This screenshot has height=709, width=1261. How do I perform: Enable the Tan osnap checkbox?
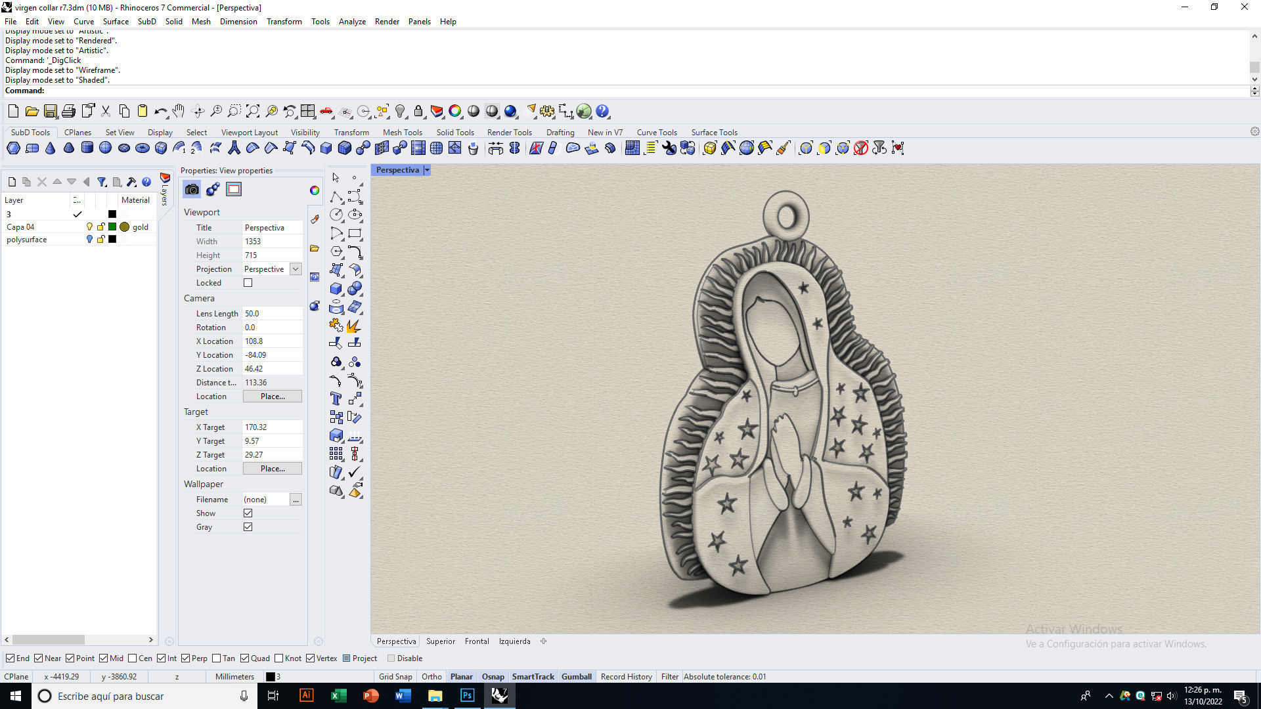(x=216, y=658)
